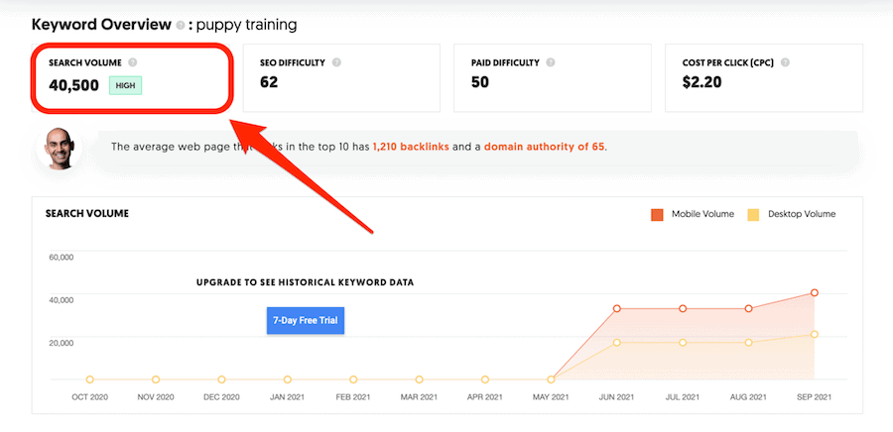This screenshot has width=893, height=432.
Task: Start the 7-Day Free Trial
Action: (306, 321)
